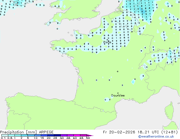Click the 50 legend scale value
The height and width of the screenshot is (139, 180).
click(88, 138)
